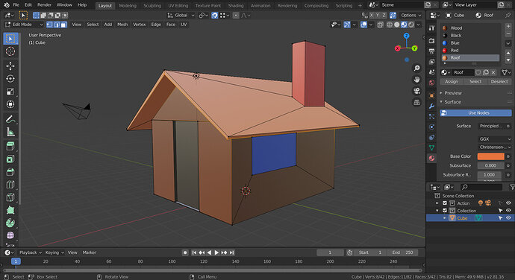Select the Inset Faces tool

(x=10, y=159)
